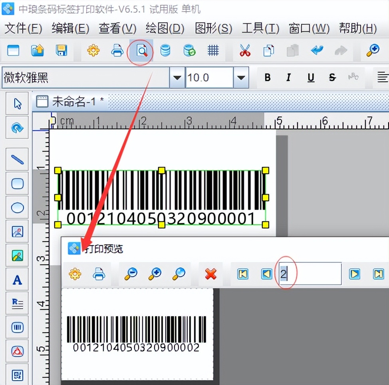Select the line drawing tool
The image size is (389, 385).
17,159
